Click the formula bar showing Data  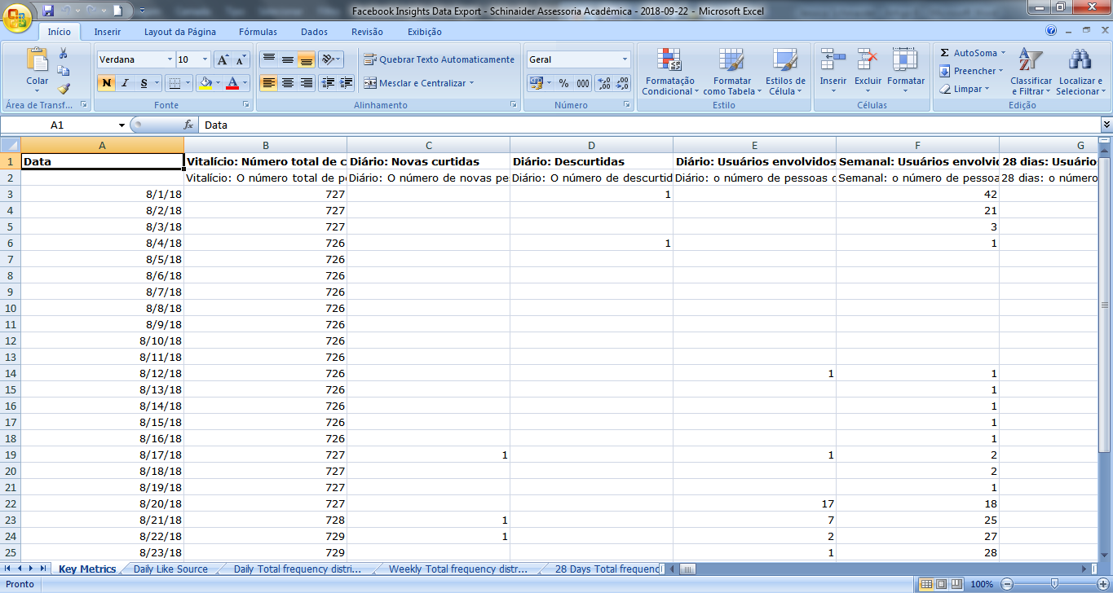click(x=649, y=125)
